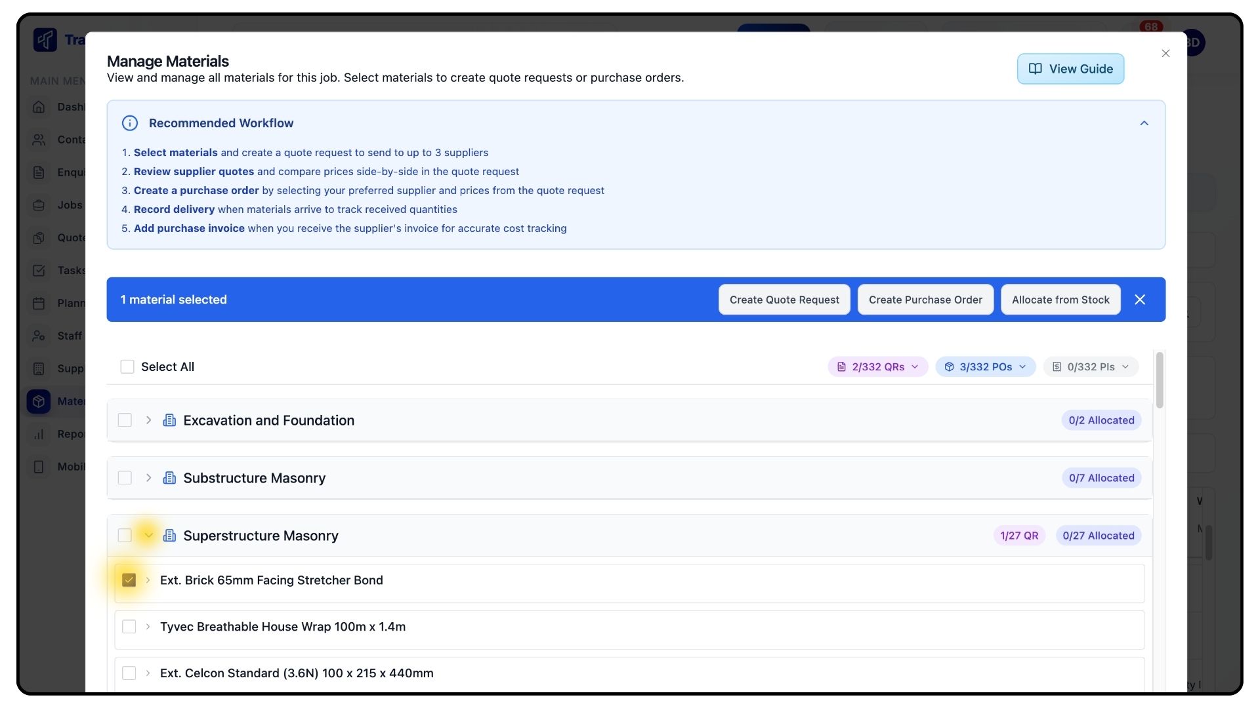The height and width of the screenshot is (708, 1260).
Task: Collapse the Recommended Workflow panel
Action: point(1144,123)
